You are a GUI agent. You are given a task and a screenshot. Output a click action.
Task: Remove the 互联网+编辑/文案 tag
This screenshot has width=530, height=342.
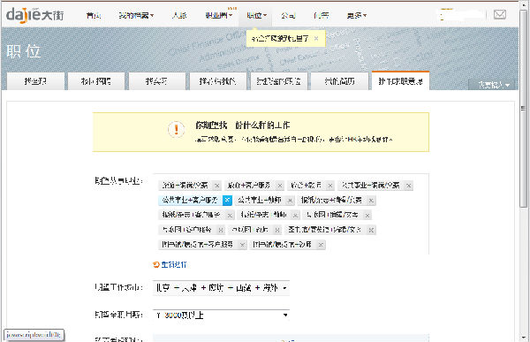coord(367,215)
